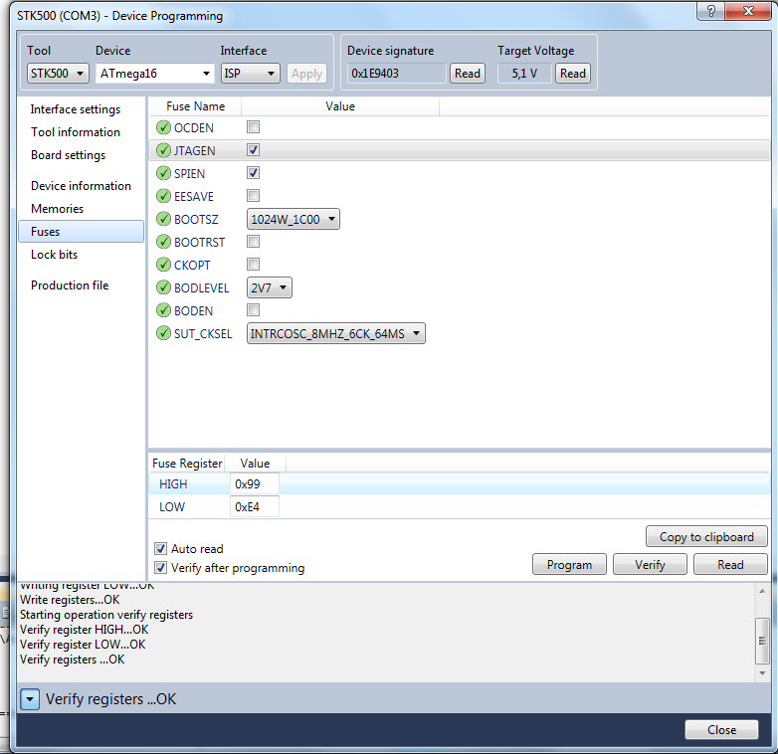Click log line 'Write registers...OK'
Screen dimensions: 778x754
click(70, 600)
